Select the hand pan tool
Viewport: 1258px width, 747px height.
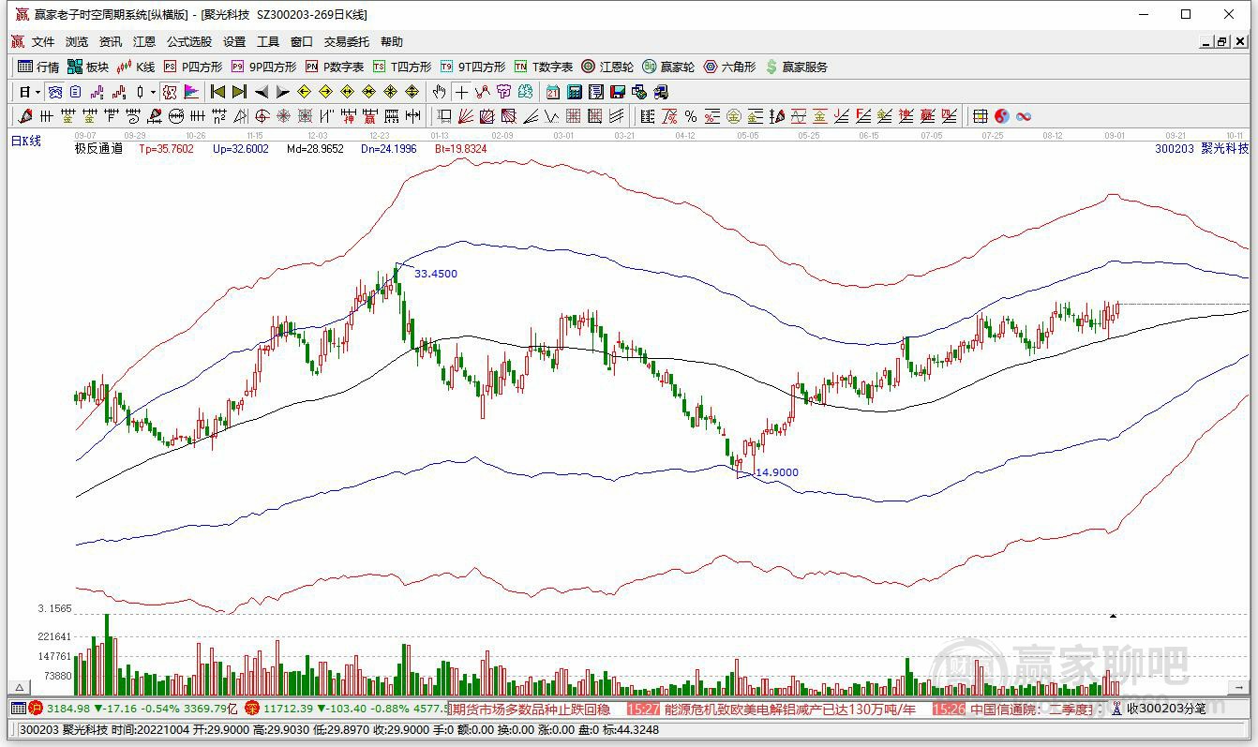tap(439, 92)
